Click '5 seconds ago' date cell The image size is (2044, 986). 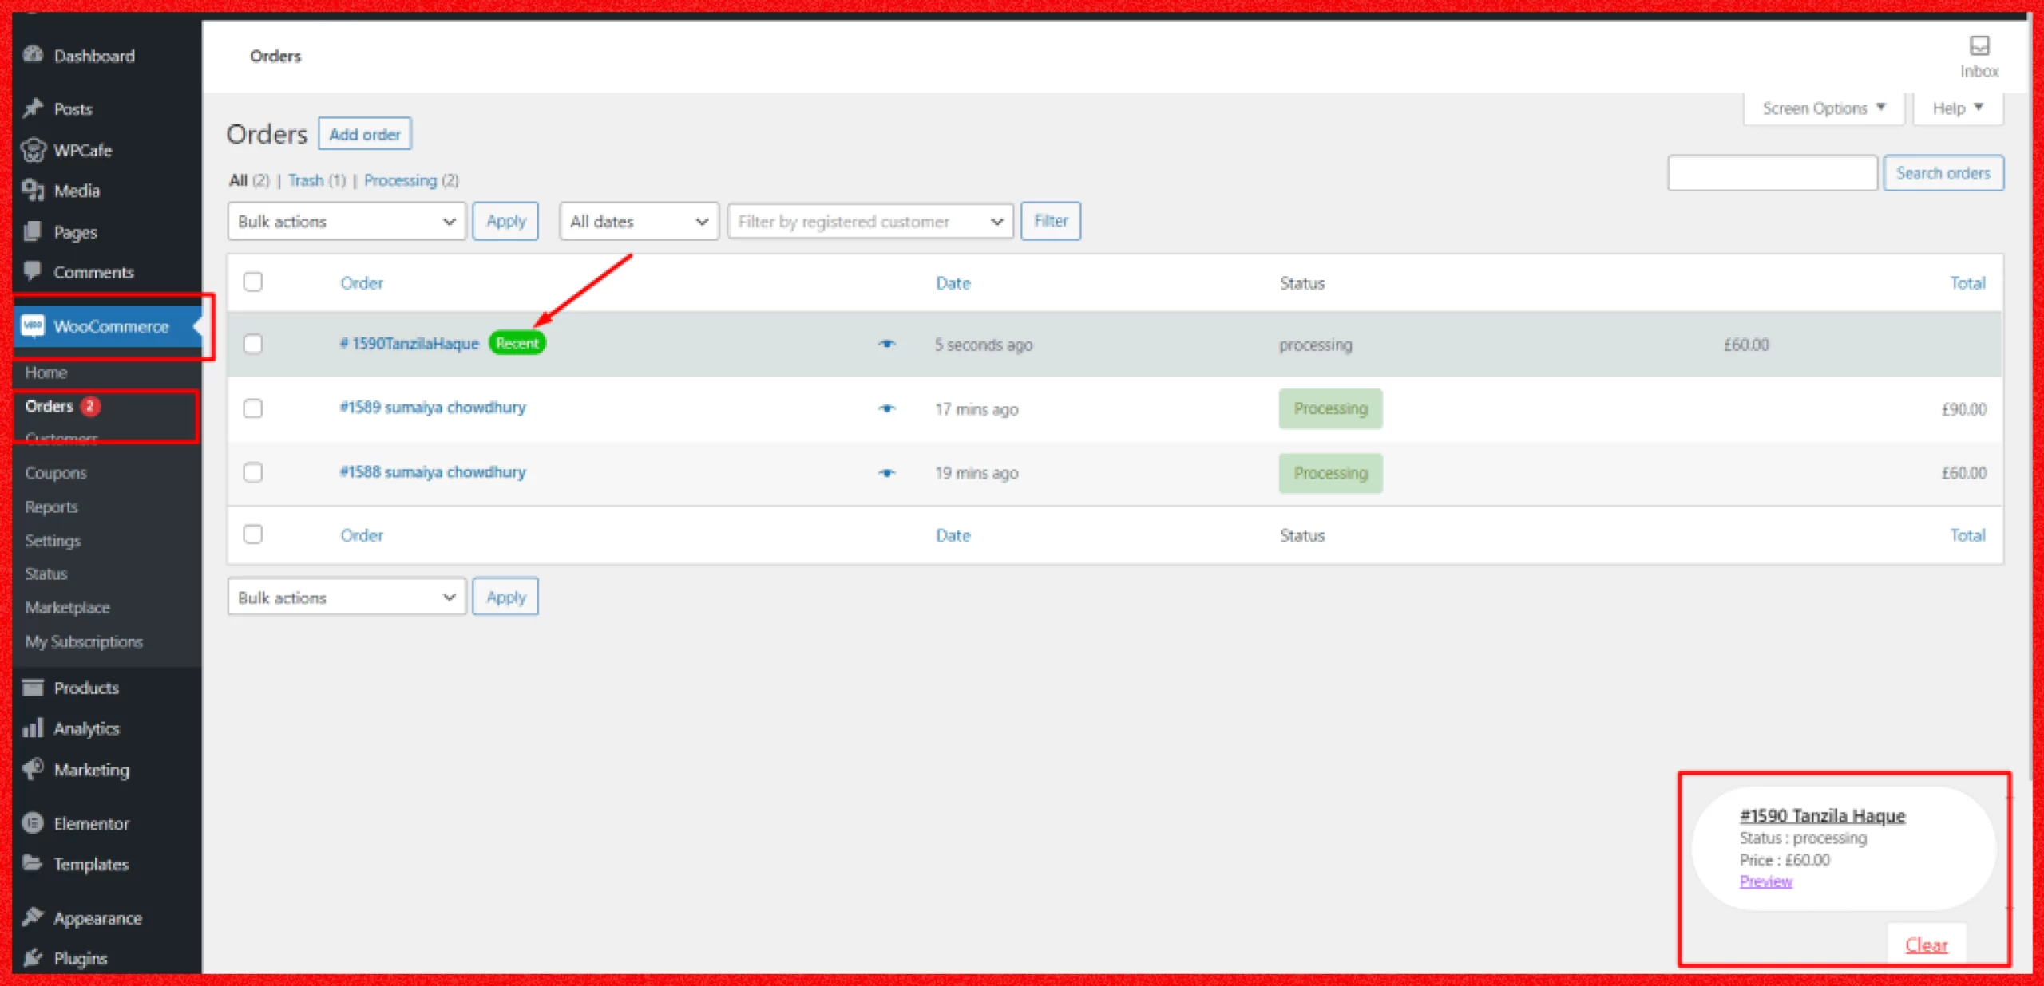(x=984, y=345)
